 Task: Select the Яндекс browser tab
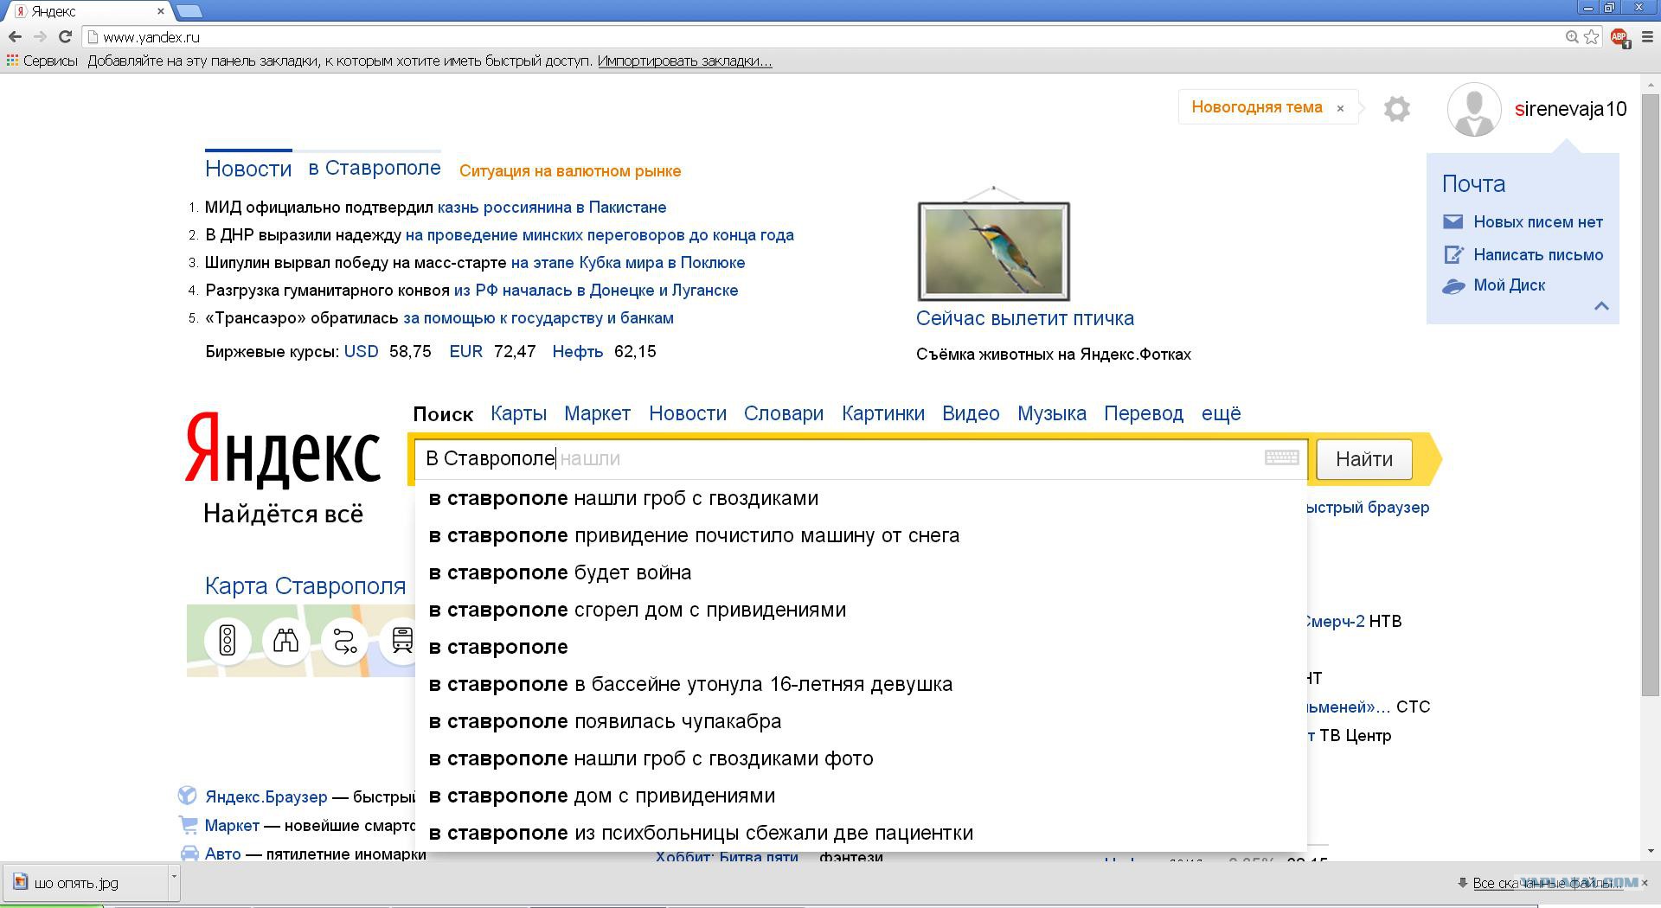point(88,11)
